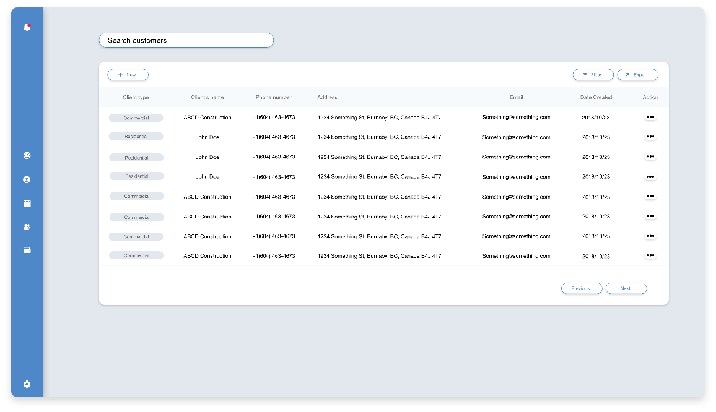The image size is (716, 412).
Task: Go to the Previous page
Action: pos(582,289)
